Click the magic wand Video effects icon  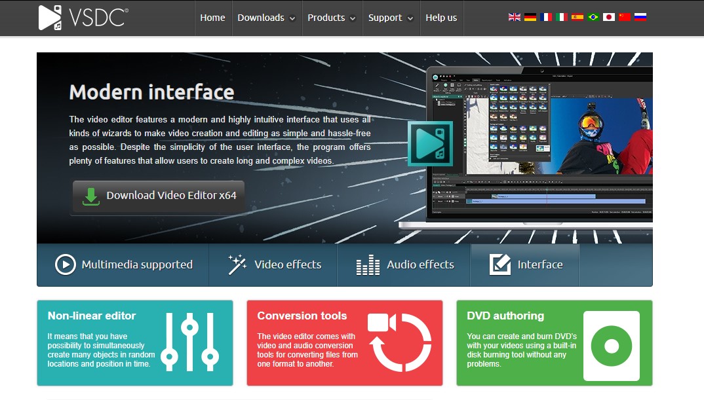coord(237,264)
